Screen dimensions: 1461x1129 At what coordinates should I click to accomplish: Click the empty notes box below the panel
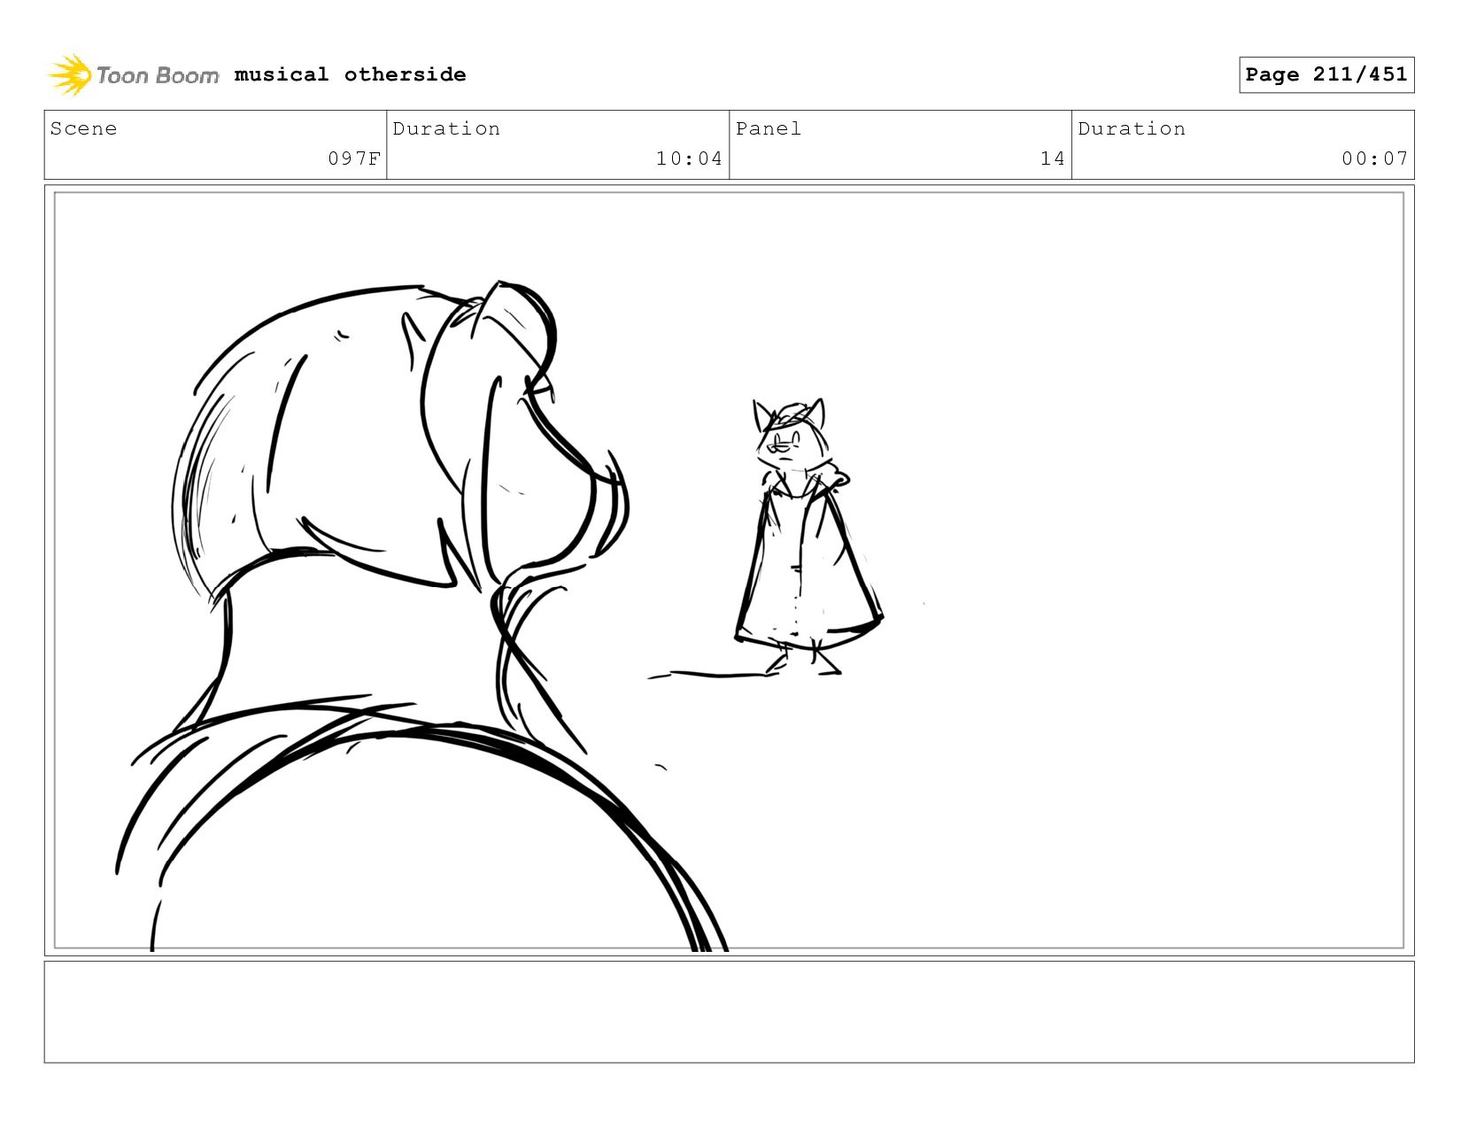[x=729, y=1012]
